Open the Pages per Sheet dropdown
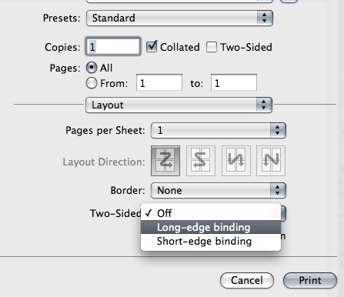The height and width of the screenshot is (297, 344). (219, 130)
